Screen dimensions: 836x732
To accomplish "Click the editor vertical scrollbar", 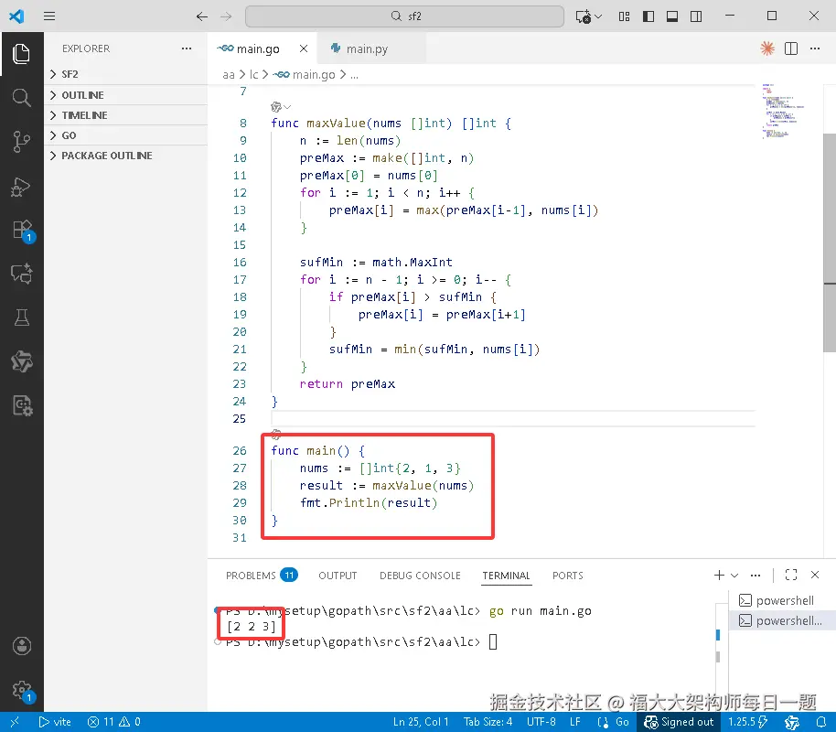I will tap(830, 242).
